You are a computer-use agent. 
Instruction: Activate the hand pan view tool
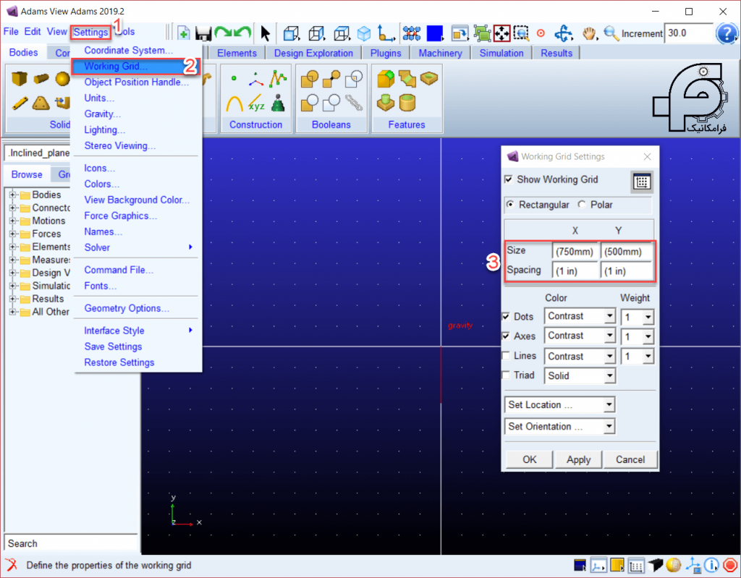click(589, 33)
